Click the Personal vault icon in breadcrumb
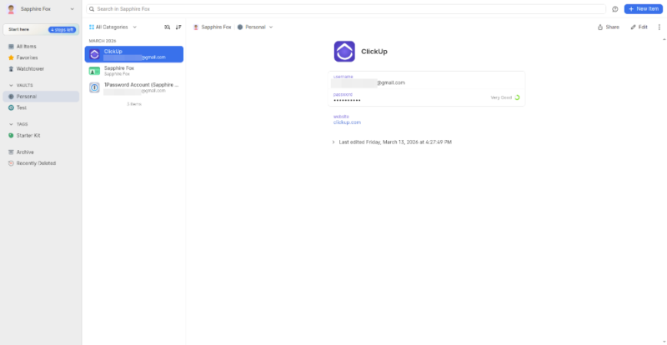This screenshot has height=345, width=667. pyautogui.click(x=240, y=27)
